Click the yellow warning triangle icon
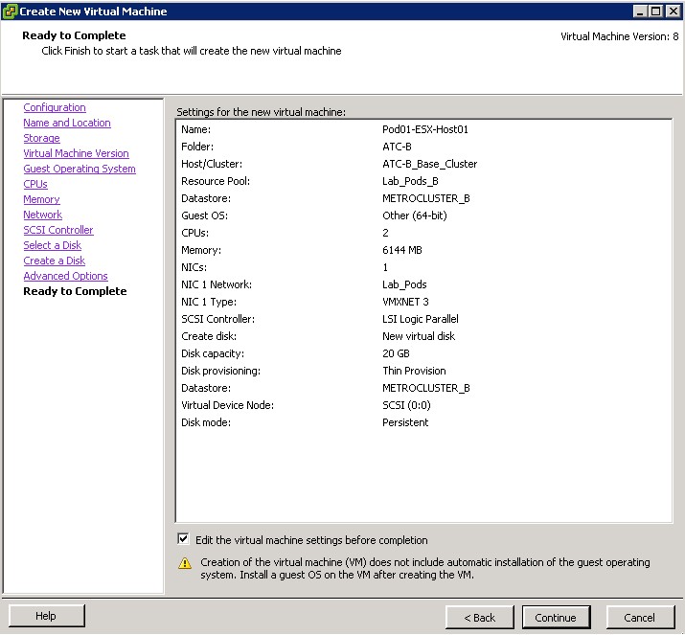This screenshot has height=635, width=685. coord(185,563)
